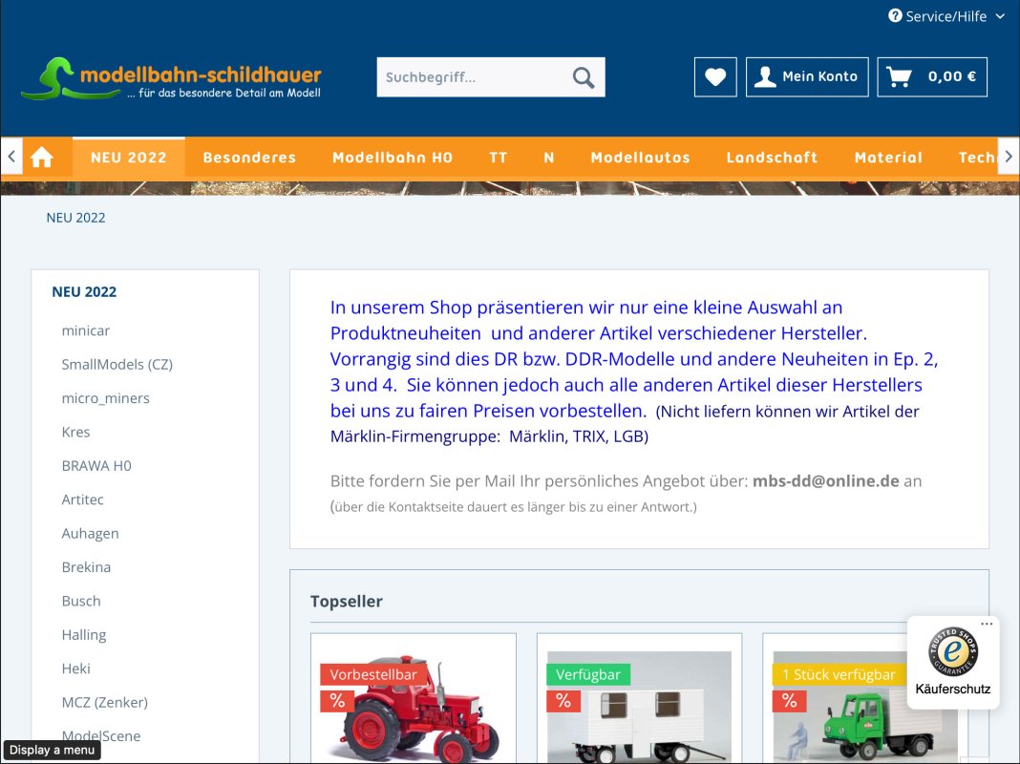1020x764 pixels.
Task: Open Trusted Shops badge three-dot menu
Action: pyautogui.click(x=987, y=625)
